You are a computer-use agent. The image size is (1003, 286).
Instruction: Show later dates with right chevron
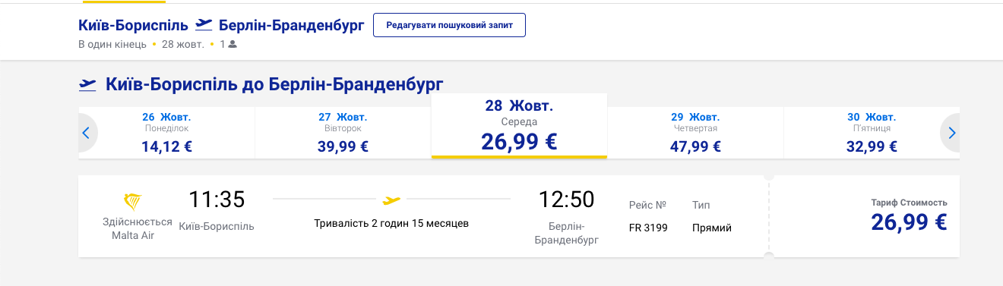tap(951, 133)
